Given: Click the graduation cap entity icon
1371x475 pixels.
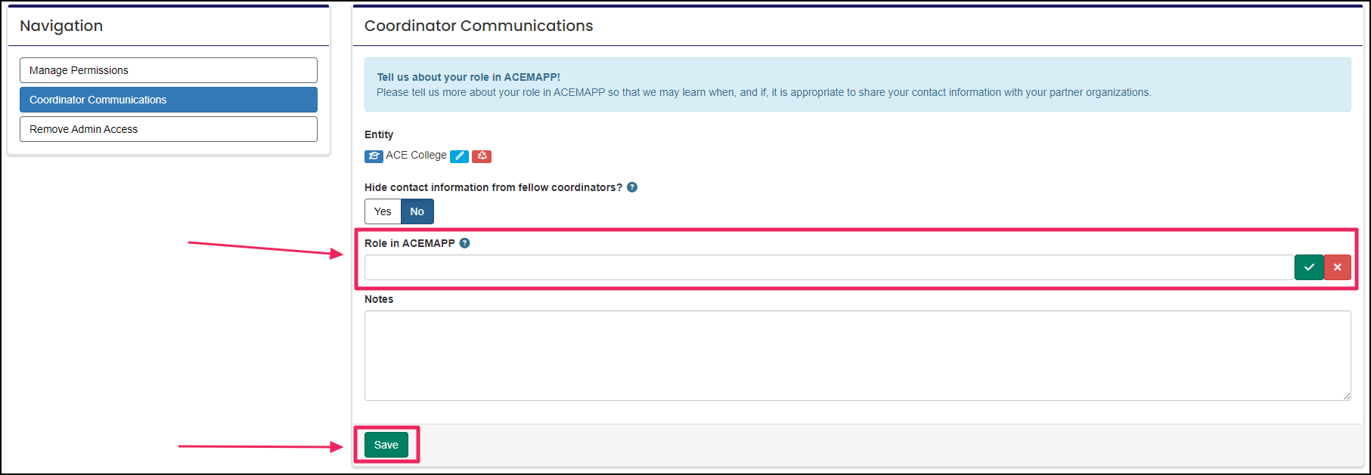Looking at the screenshot, I should 374,156.
